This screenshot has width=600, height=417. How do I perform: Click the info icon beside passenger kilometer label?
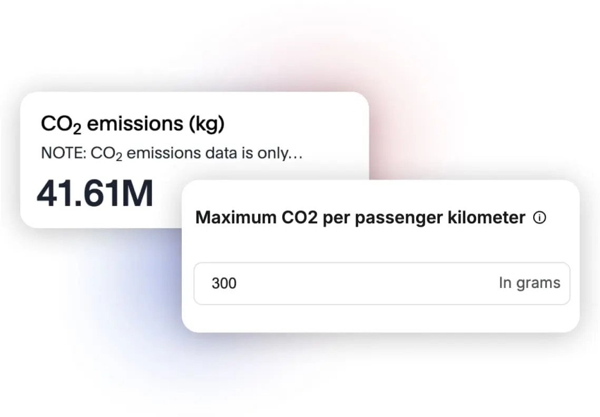coord(539,218)
